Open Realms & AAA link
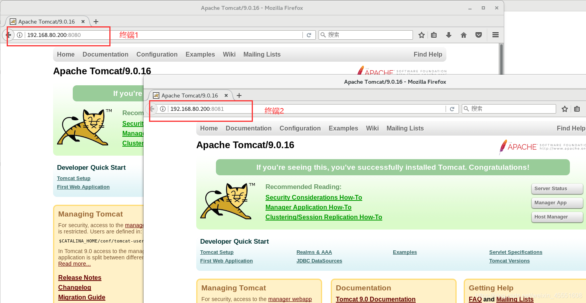586x303 pixels. click(314, 252)
